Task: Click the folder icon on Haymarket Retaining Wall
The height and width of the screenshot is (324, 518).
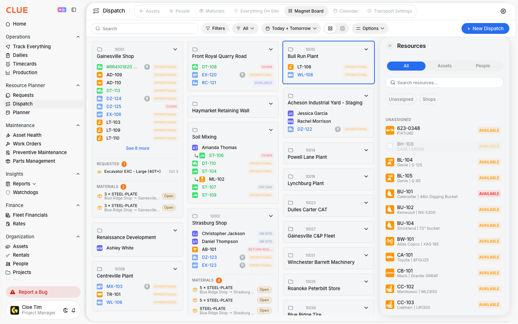Action: pos(195,104)
